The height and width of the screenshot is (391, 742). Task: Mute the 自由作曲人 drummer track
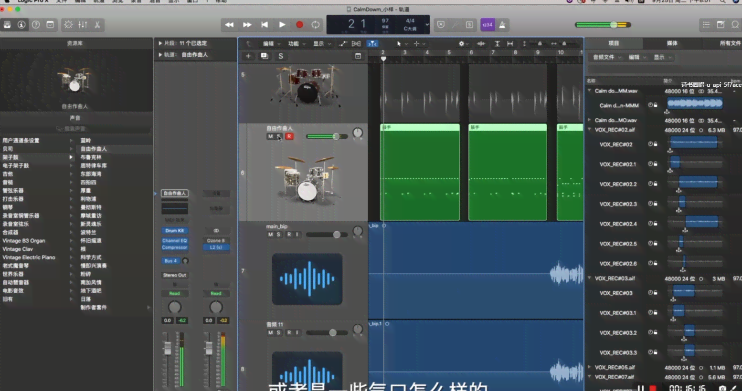coord(271,136)
